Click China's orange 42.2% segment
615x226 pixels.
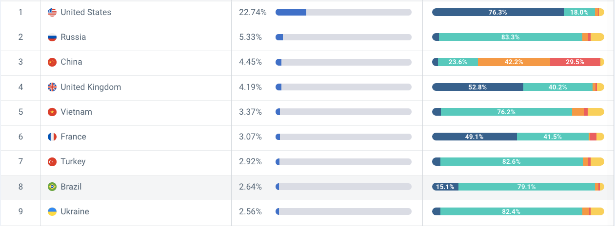click(514, 62)
